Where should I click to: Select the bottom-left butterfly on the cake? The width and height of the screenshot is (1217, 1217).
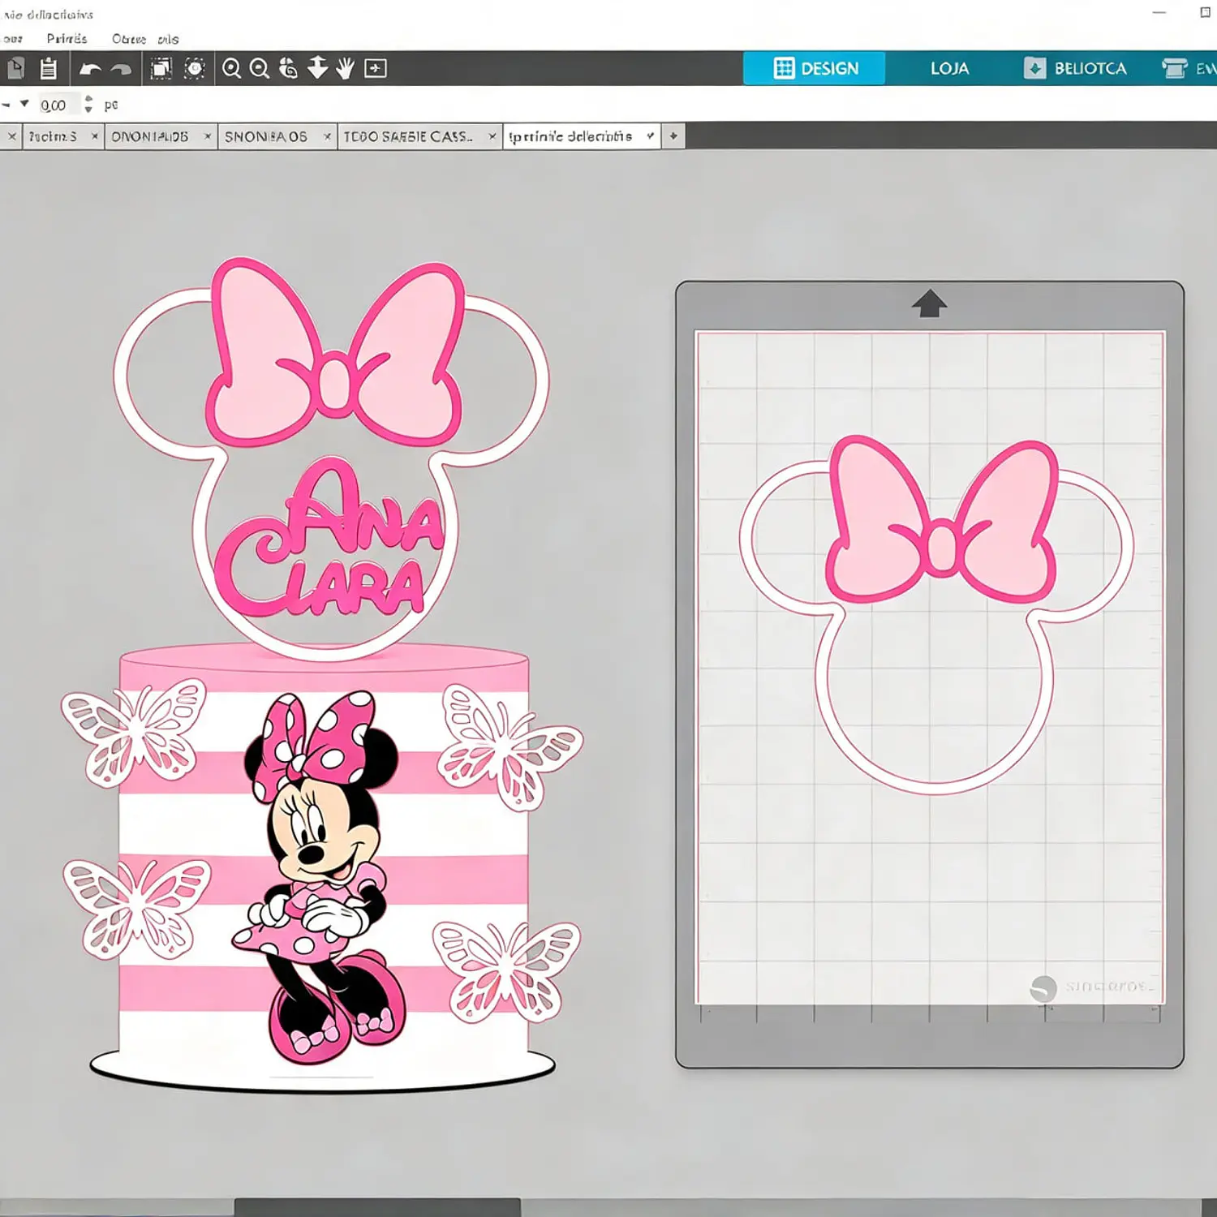click(x=136, y=909)
